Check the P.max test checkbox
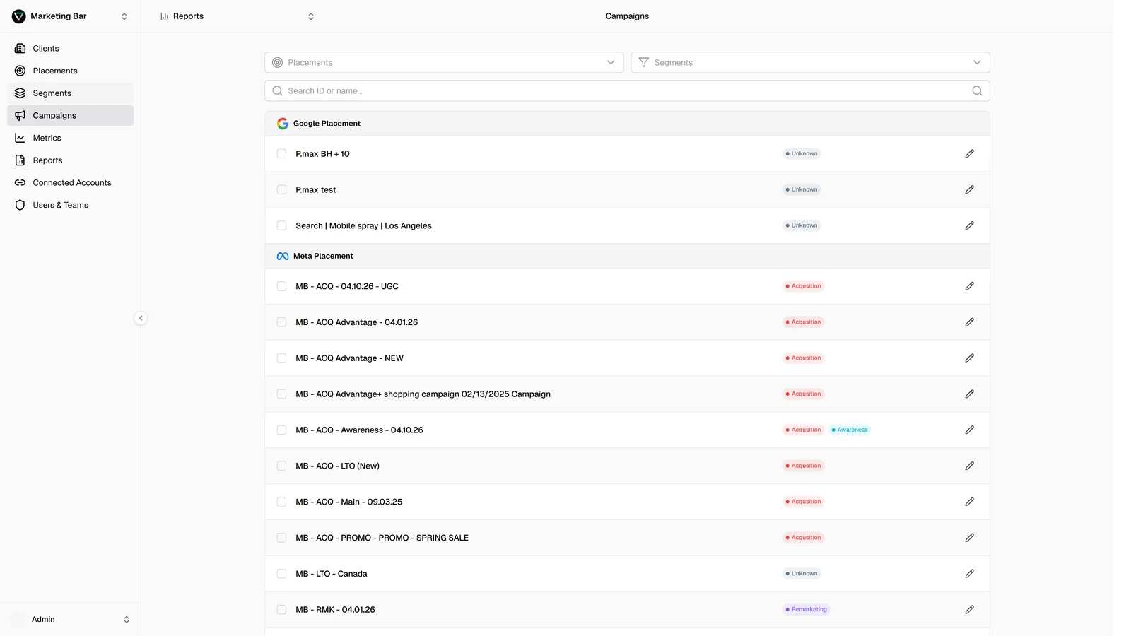Image resolution: width=1131 pixels, height=636 pixels. 281,189
